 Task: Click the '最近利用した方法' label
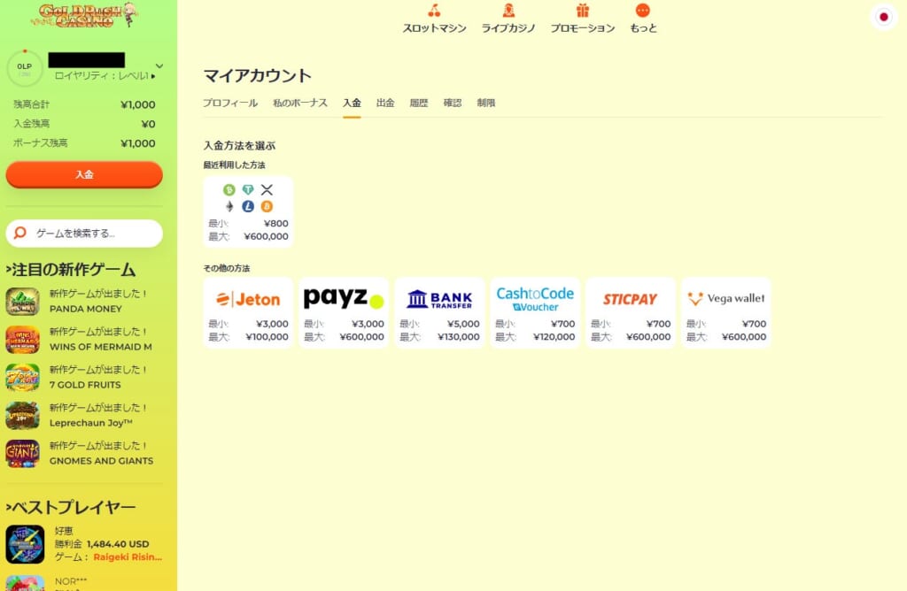tap(234, 165)
